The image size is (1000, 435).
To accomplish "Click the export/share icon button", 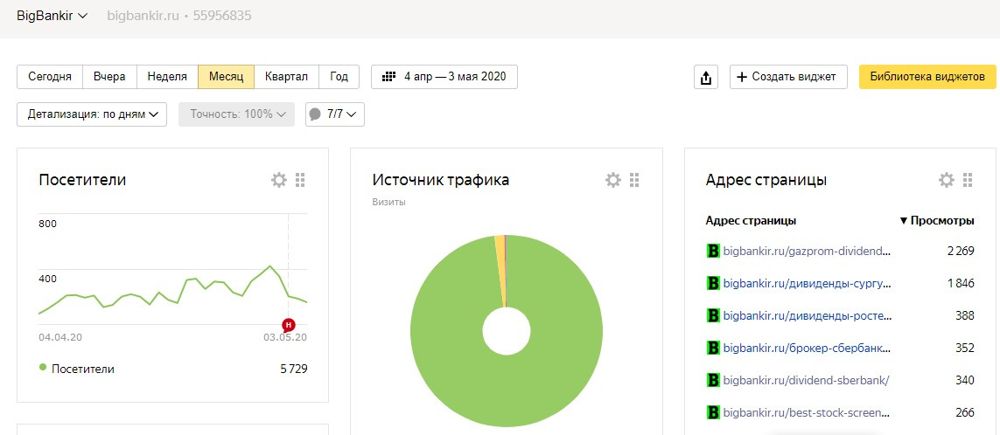I will [706, 77].
